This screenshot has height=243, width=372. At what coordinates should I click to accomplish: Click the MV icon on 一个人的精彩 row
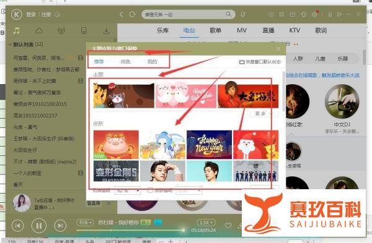click(x=81, y=173)
